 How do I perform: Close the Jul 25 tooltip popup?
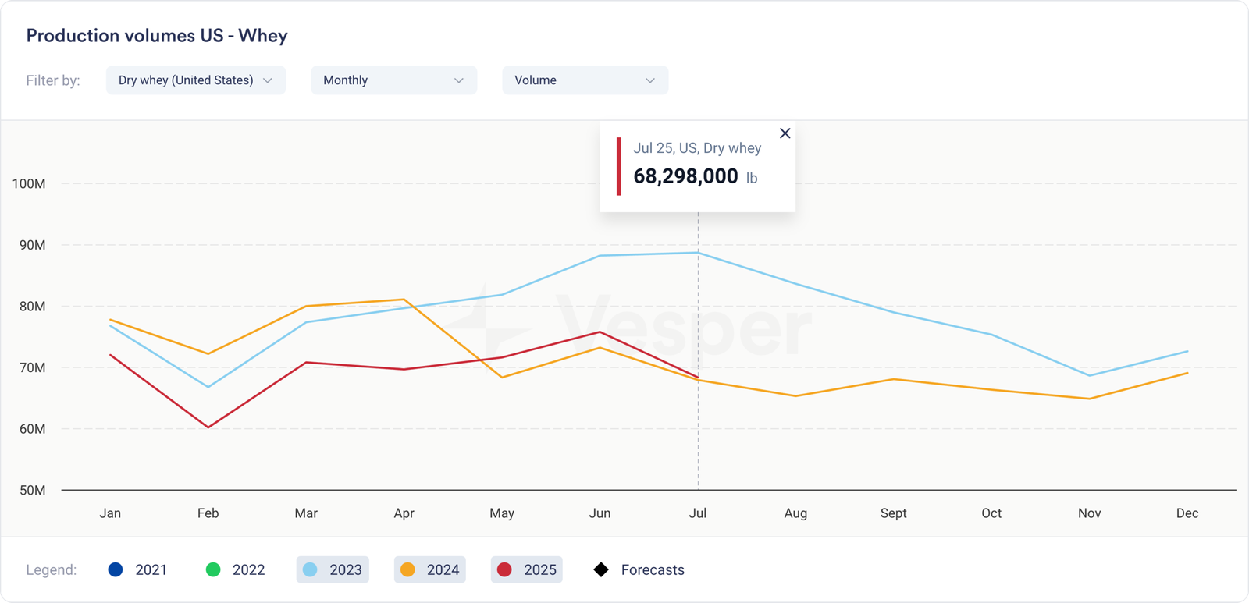[x=785, y=133]
